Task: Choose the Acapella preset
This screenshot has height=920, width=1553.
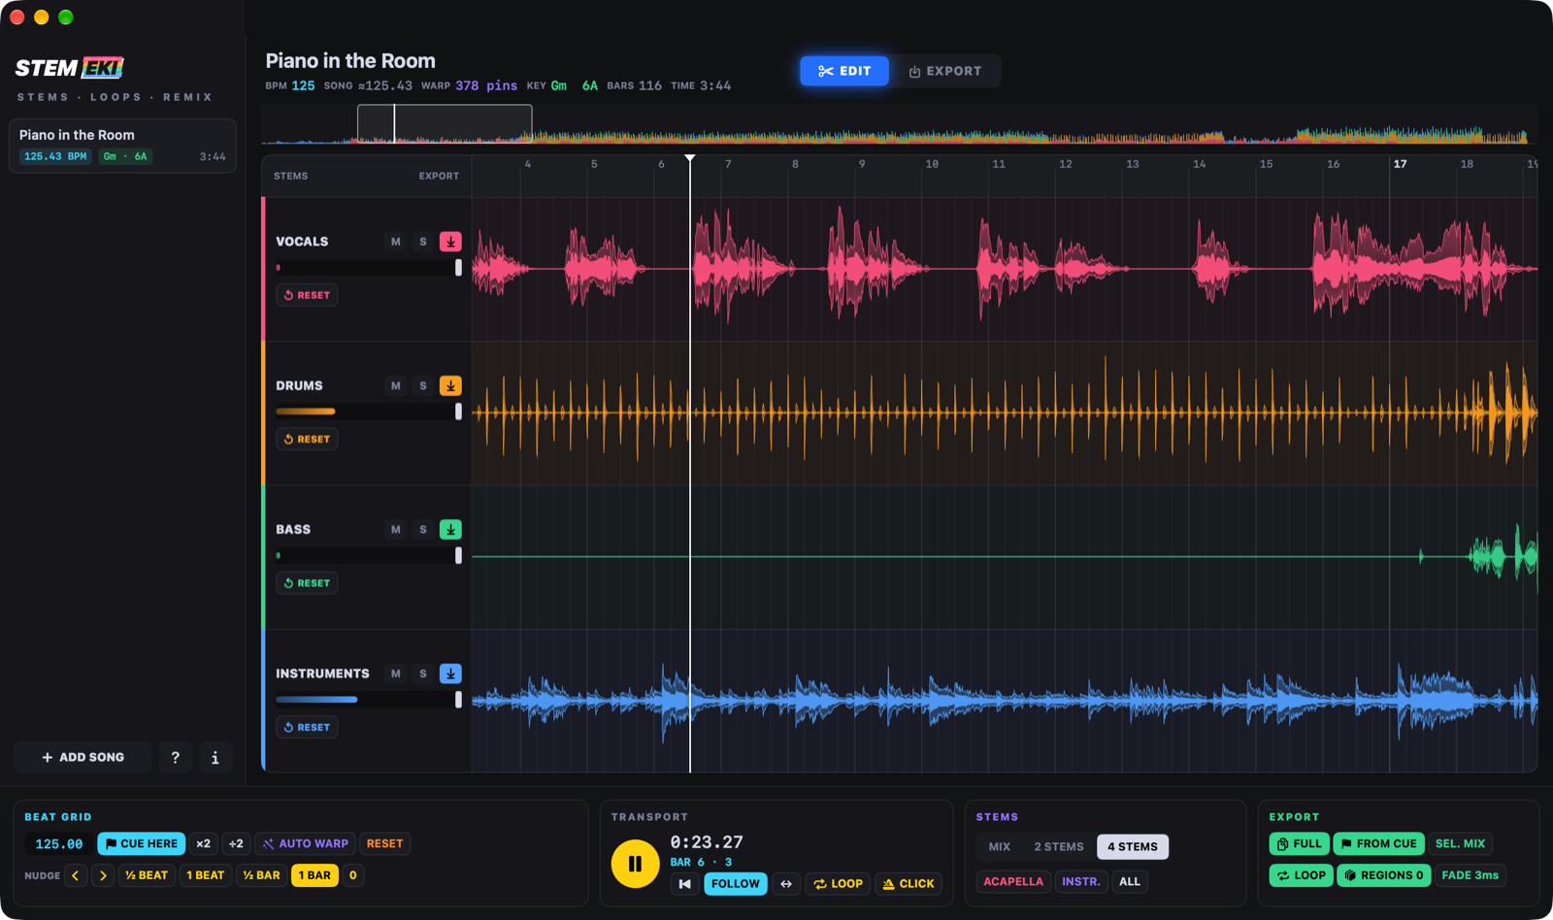Action: pos(1013,882)
